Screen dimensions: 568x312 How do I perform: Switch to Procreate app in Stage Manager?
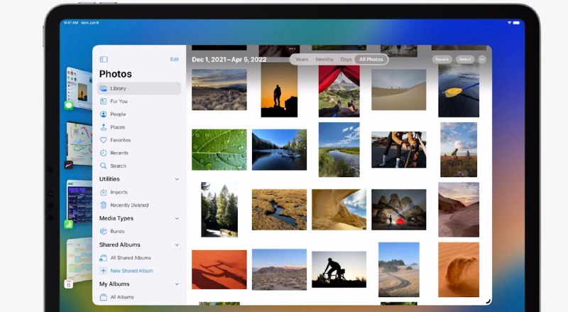69,165
